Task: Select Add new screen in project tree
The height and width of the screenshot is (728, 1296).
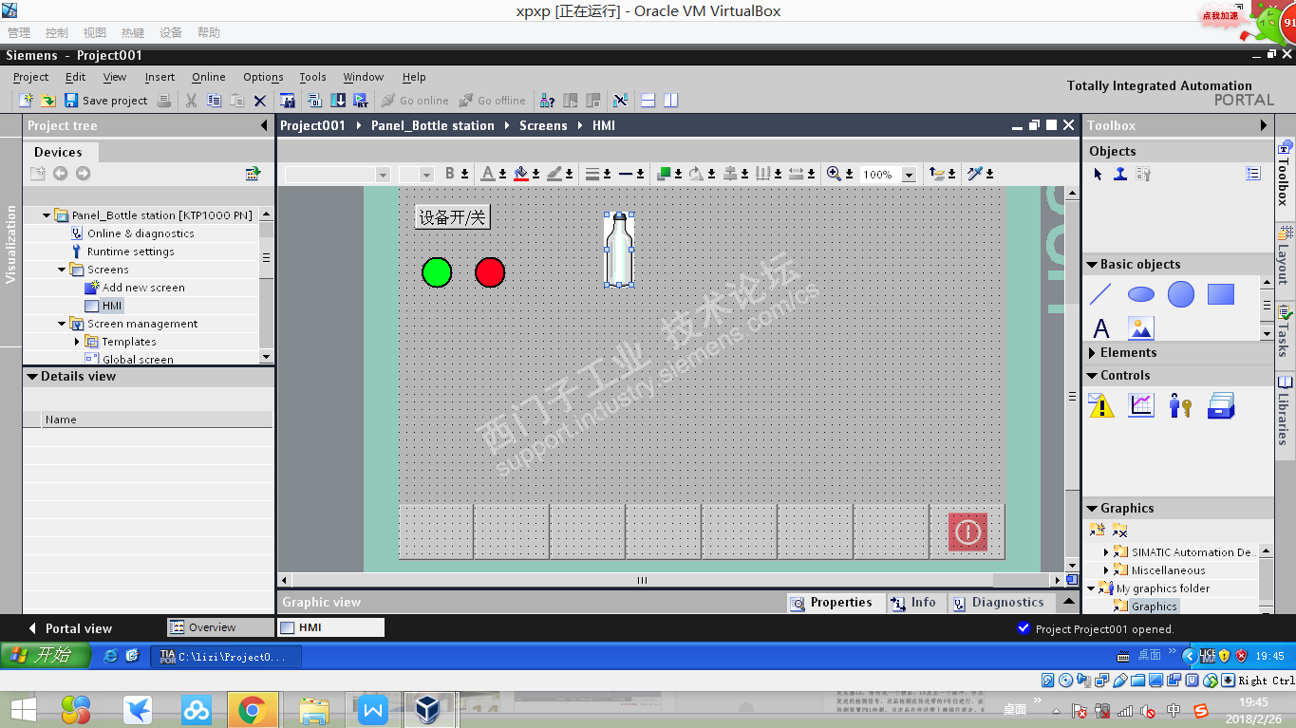Action: [143, 288]
